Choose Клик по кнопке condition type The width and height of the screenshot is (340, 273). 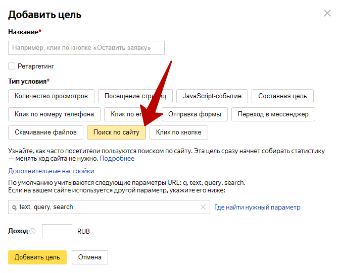[x=178, y=132]
